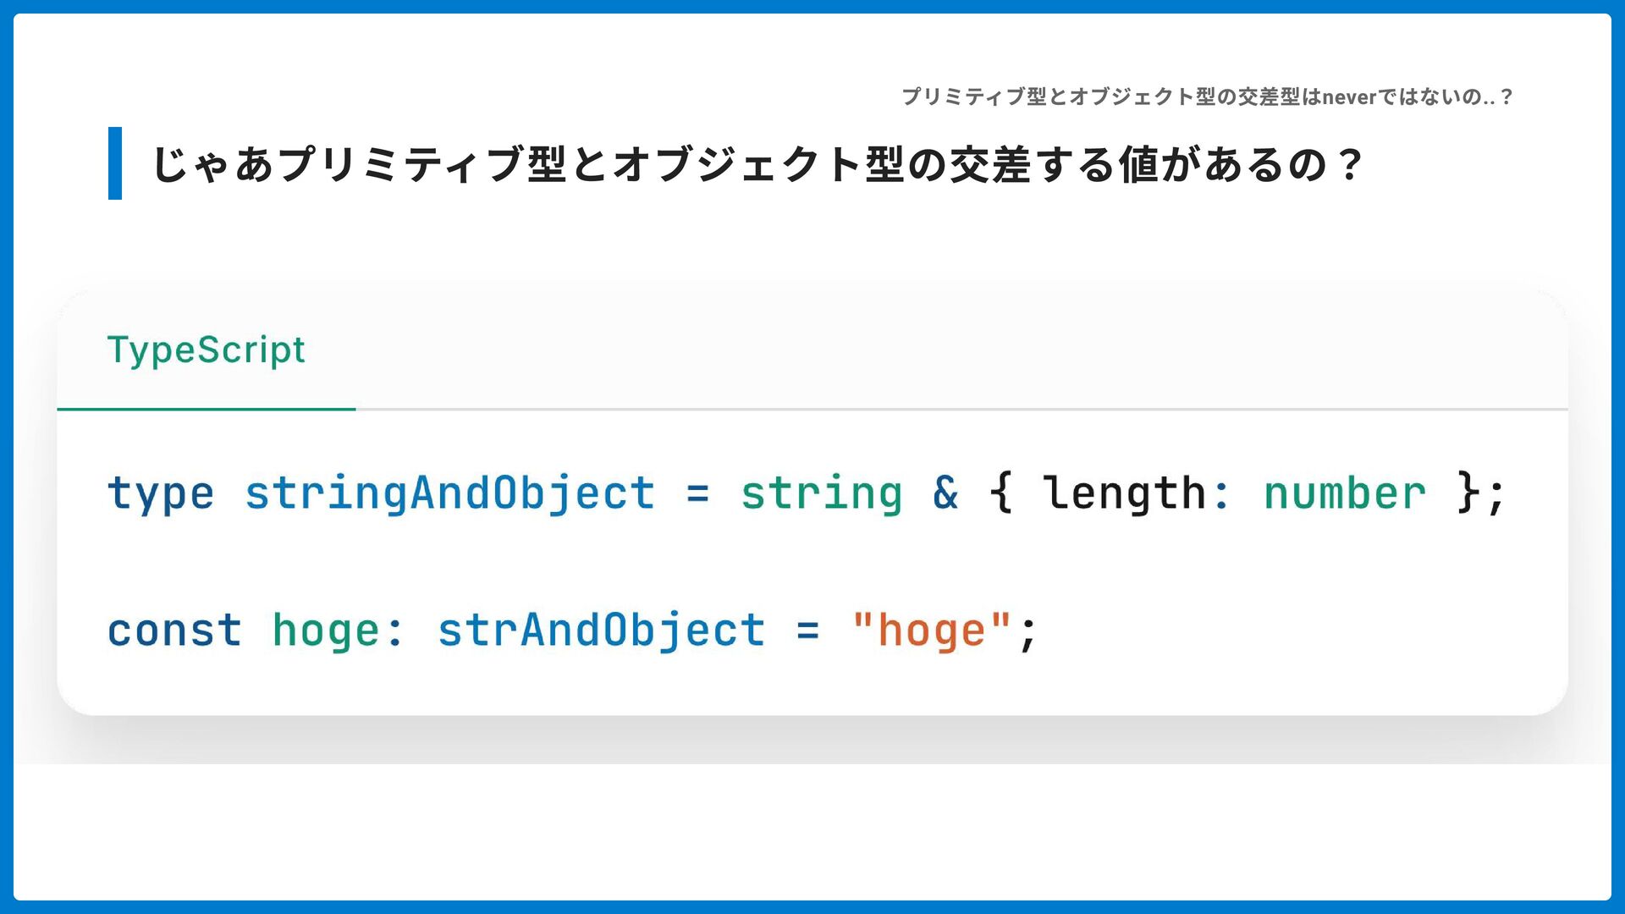Click the 'stringAndObject' type name
Screen dimensions: 1625x914
pyautogui.click(x=450, y=493)
